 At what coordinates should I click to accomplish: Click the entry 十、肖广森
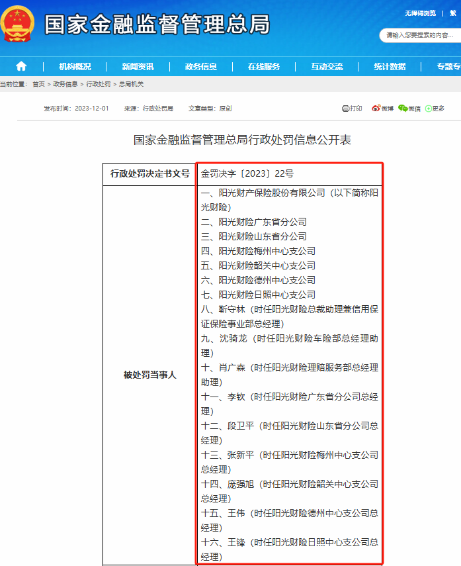coord(289,375)
